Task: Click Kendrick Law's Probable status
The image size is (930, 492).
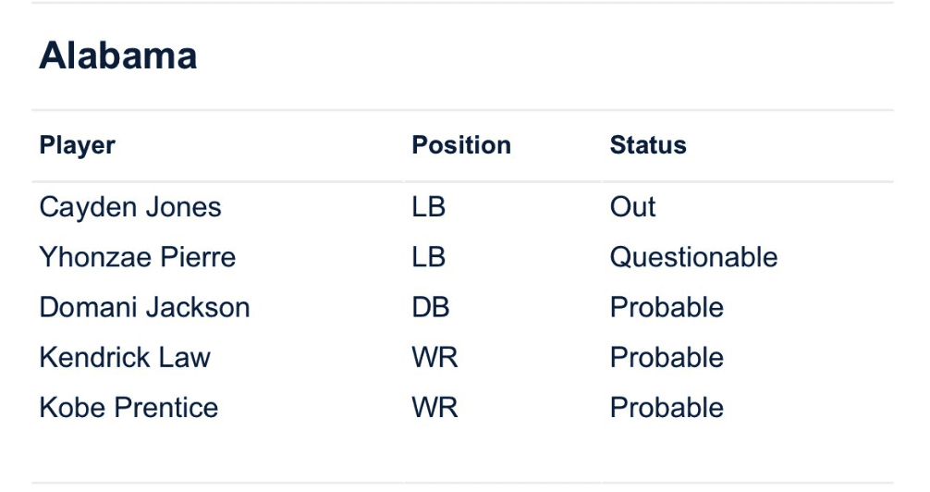Action: (x=667, y=357)
